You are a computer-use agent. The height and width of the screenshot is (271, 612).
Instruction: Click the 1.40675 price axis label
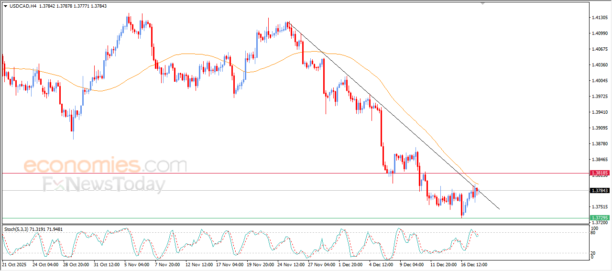tap(599, 49)
